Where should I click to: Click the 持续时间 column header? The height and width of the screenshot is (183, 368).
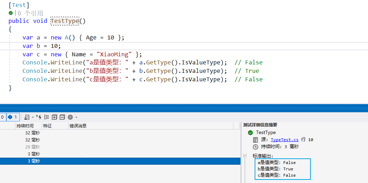[x=29, y=126]
